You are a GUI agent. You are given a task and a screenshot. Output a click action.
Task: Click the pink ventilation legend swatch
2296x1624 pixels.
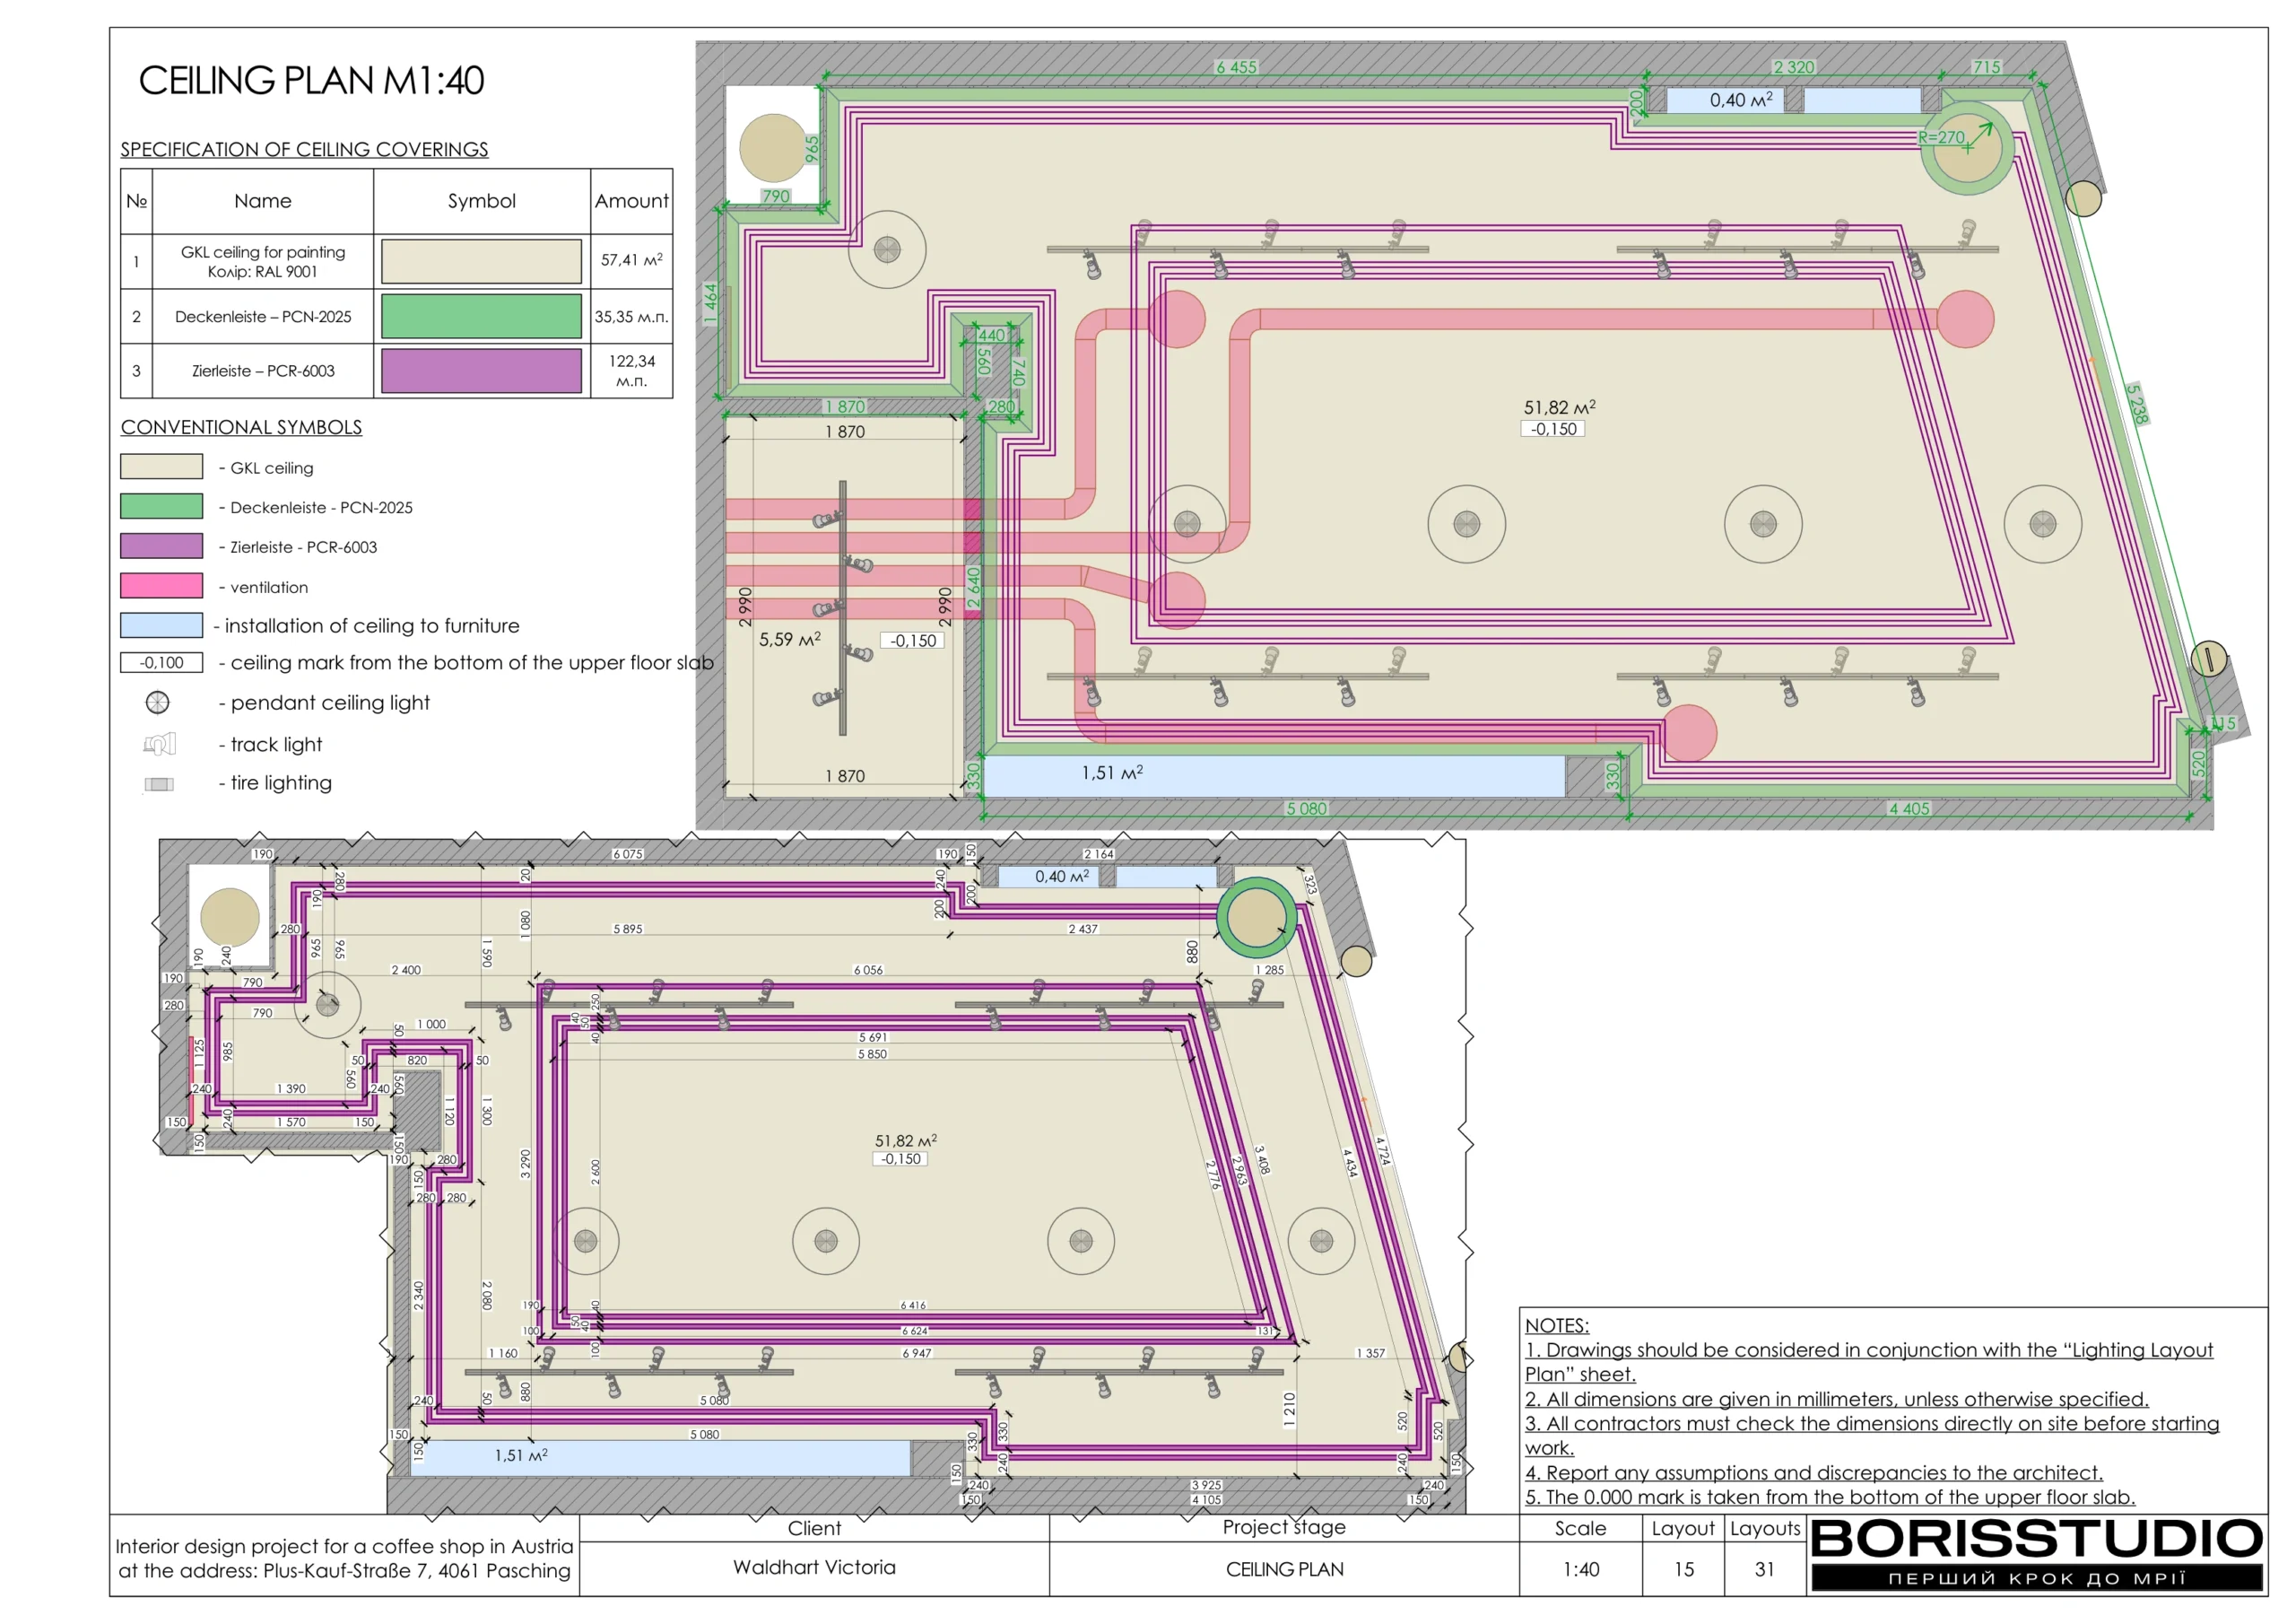click(161, 587)
